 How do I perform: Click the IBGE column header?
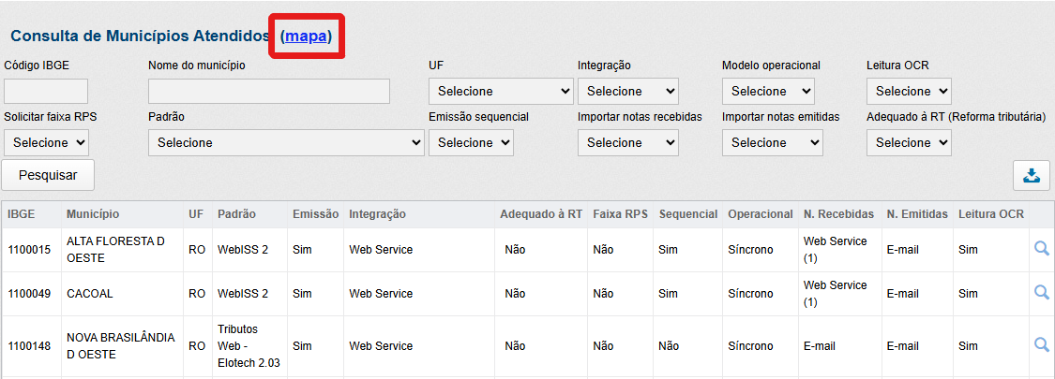tap(22, 214)
